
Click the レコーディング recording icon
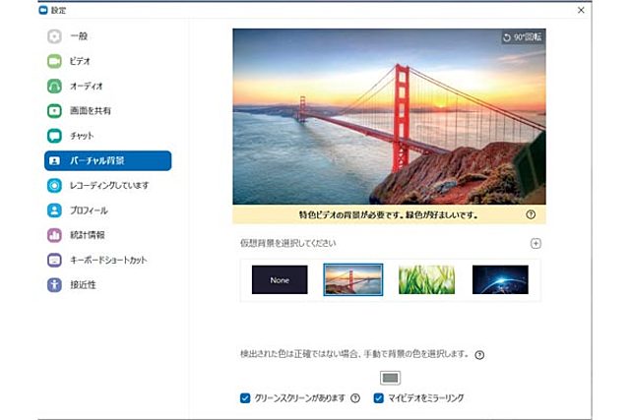pos(55,185)
